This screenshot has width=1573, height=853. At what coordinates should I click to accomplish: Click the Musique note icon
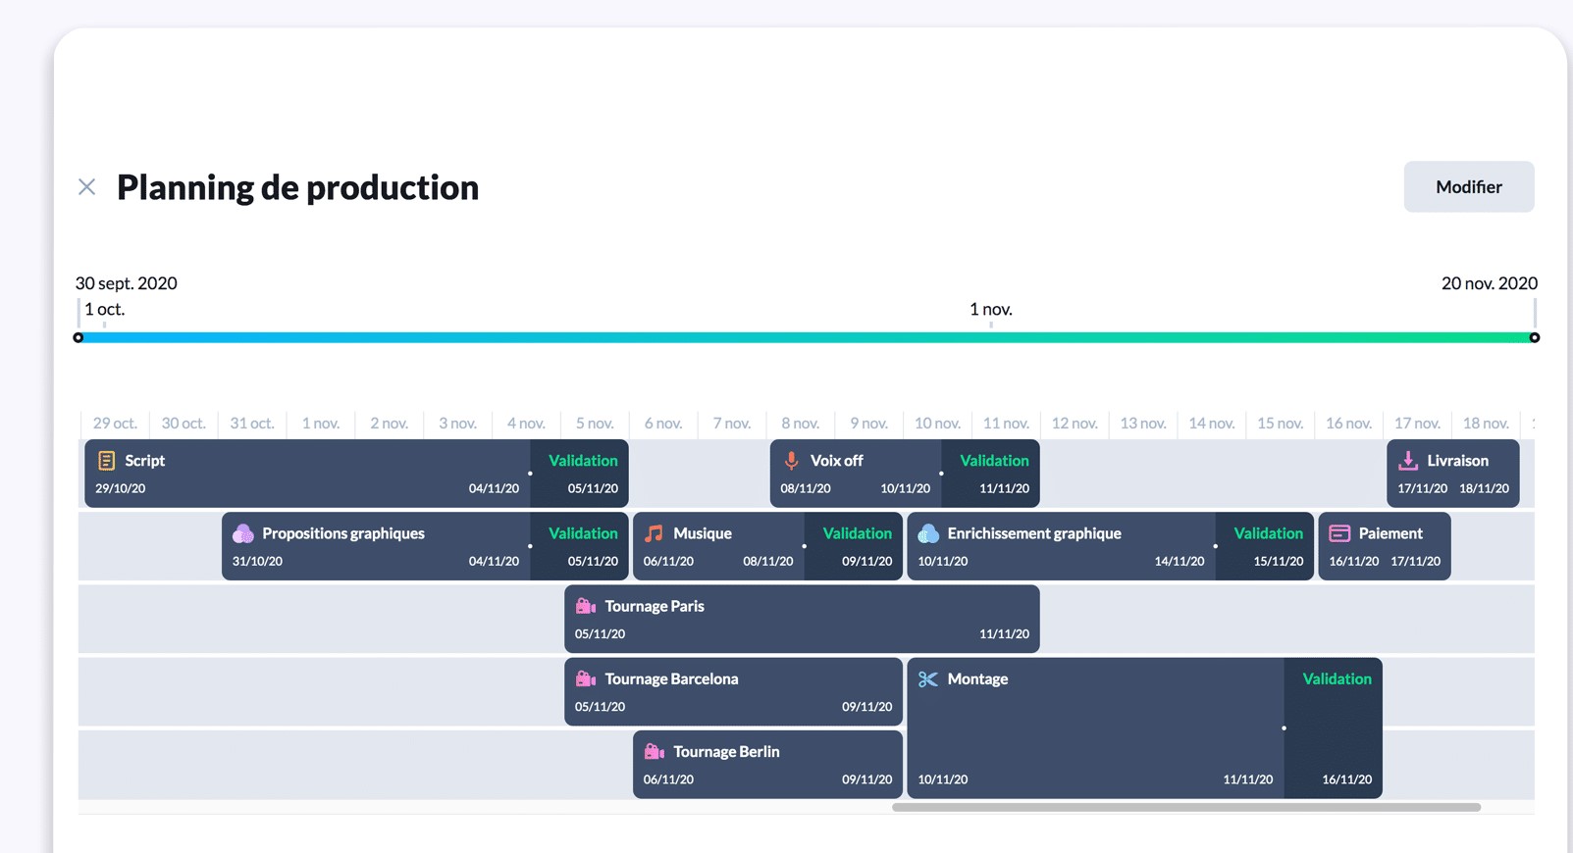654,533
